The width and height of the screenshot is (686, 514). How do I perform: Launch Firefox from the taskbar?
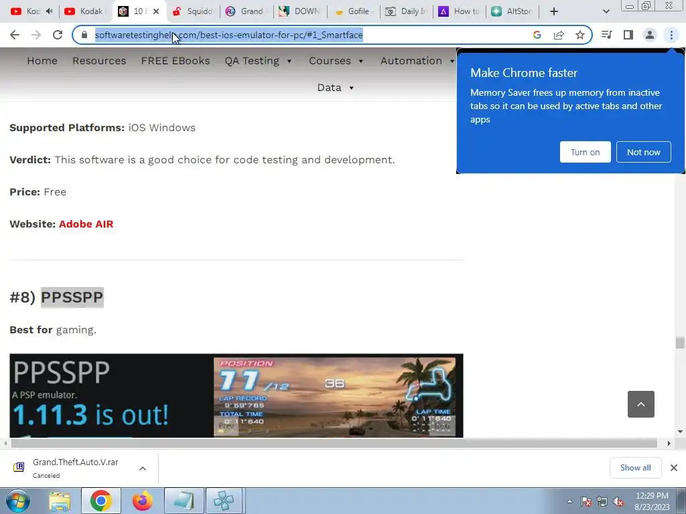point(142,501)
